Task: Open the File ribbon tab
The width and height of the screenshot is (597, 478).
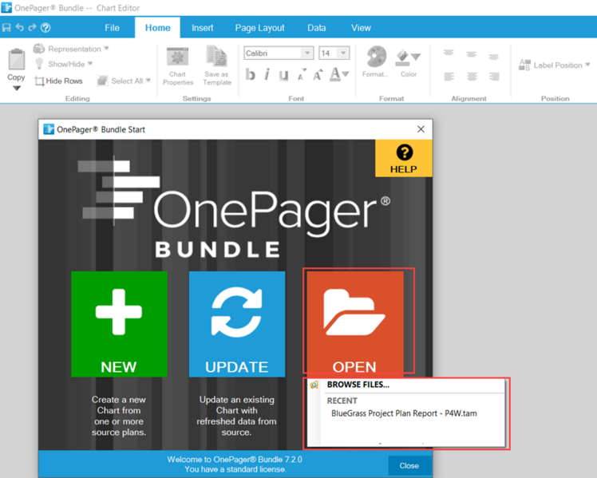Action: tap(112, 28)
